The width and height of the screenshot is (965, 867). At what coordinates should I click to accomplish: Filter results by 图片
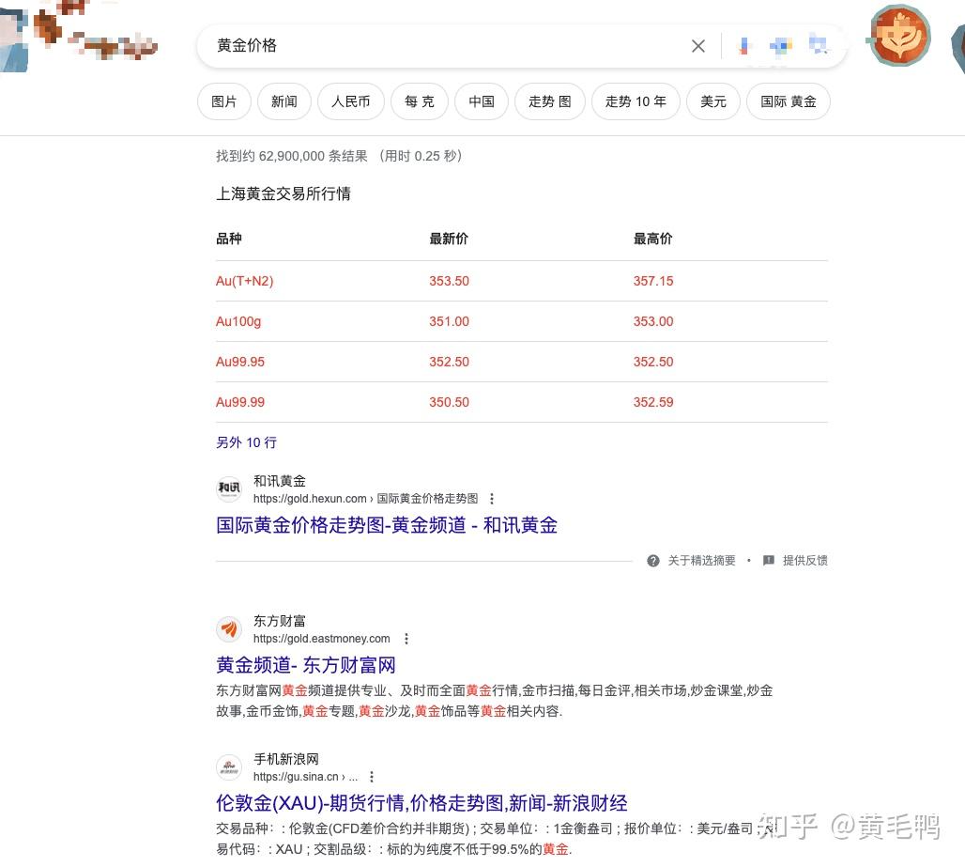point(224,101)
